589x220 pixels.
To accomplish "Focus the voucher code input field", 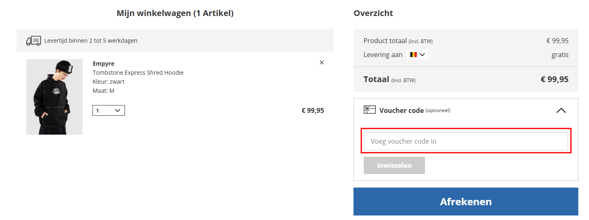I will point(466,141).
